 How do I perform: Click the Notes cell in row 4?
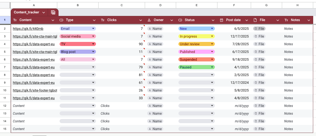click(x=298, y=44)
